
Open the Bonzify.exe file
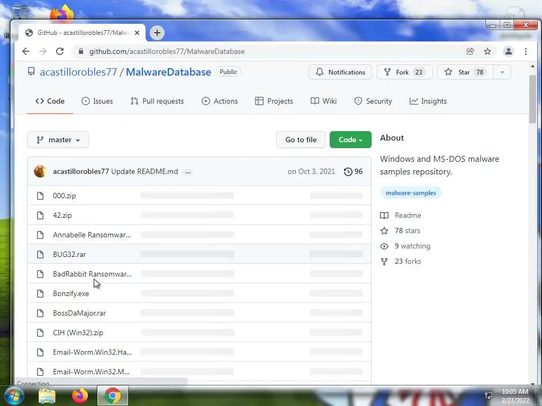(71, 293)
